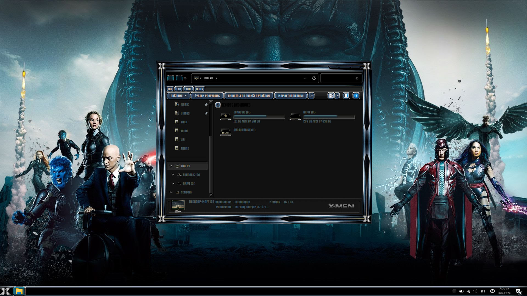This screenshot has height=296, width=527.
Task: Expand the Windows (C:) tree node
Action: tap(173, 175)
